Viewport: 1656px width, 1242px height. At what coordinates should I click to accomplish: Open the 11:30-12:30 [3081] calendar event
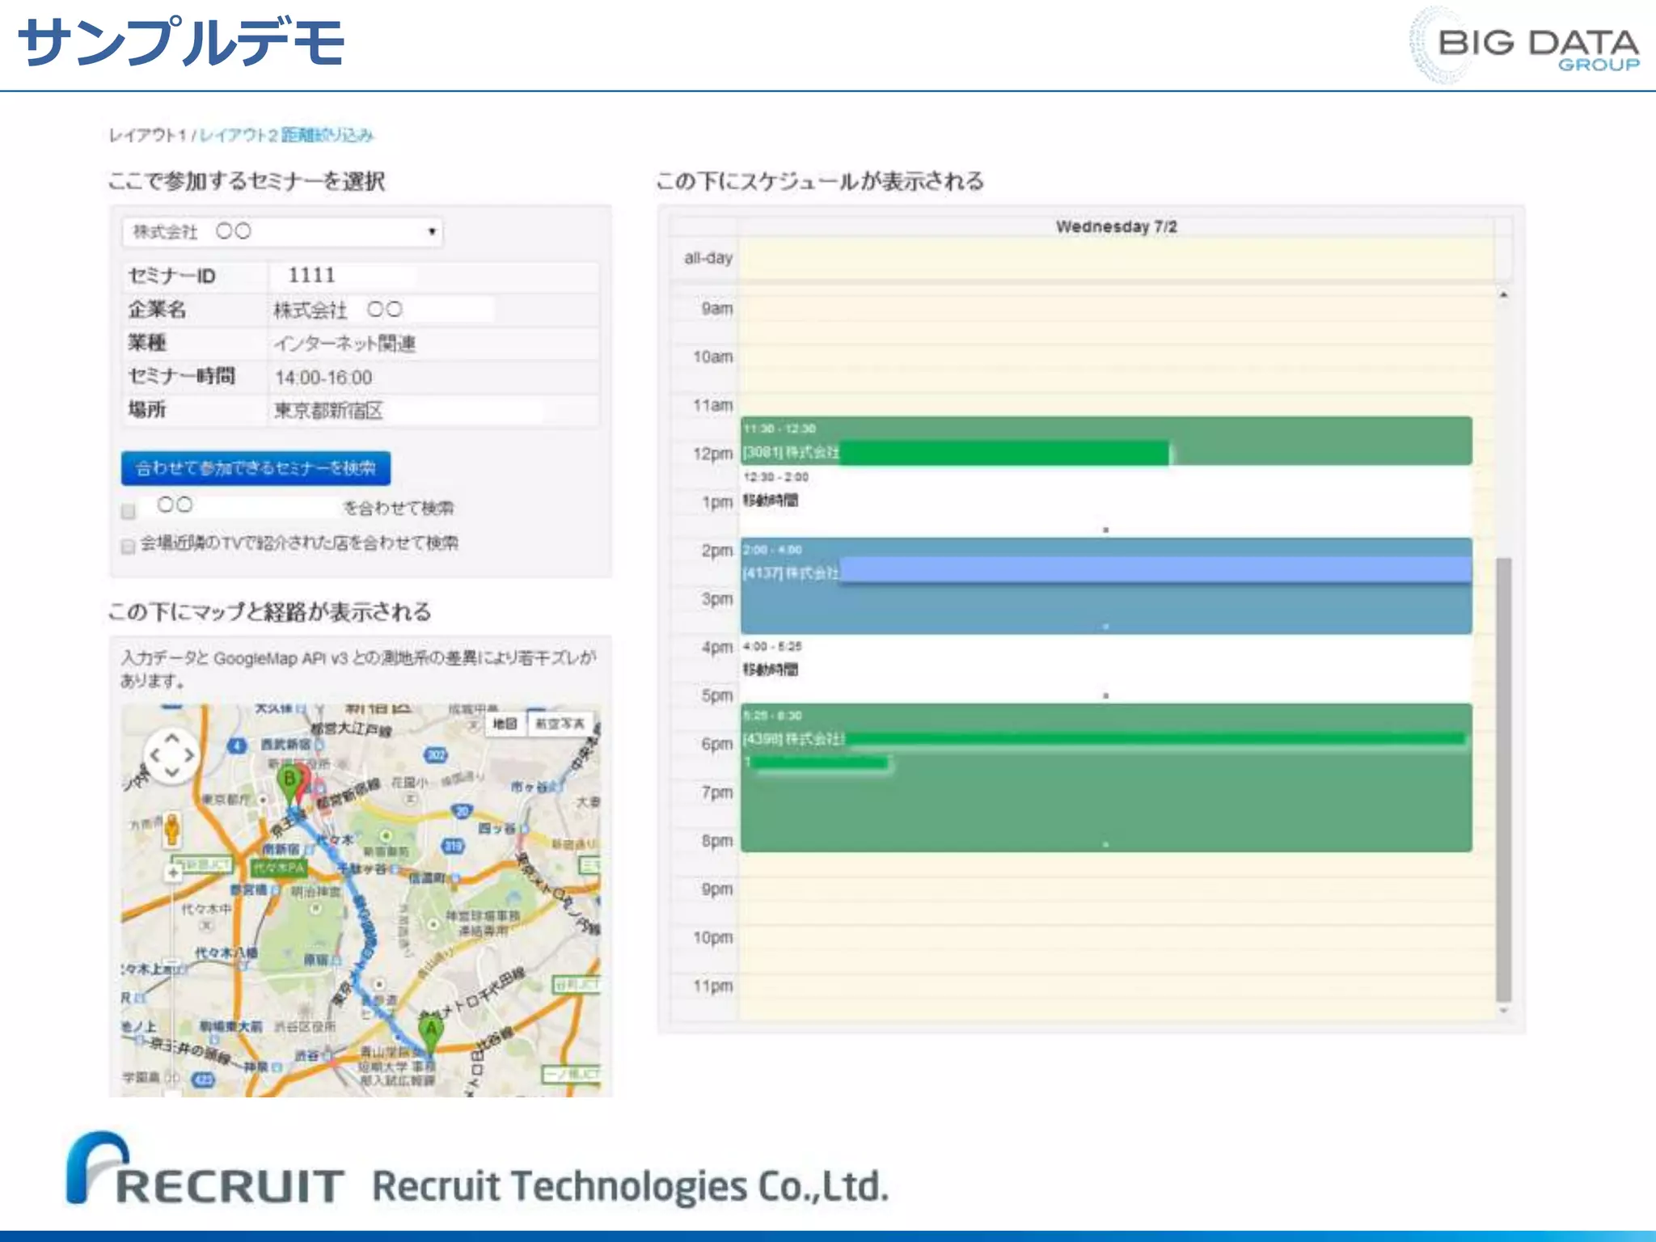click(1105, 441)
